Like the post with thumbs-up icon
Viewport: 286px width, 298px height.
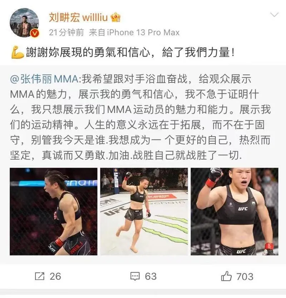click(x=226, y=276)
